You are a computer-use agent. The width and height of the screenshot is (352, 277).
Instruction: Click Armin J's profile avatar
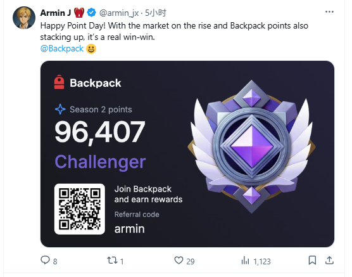coord(24,18)
